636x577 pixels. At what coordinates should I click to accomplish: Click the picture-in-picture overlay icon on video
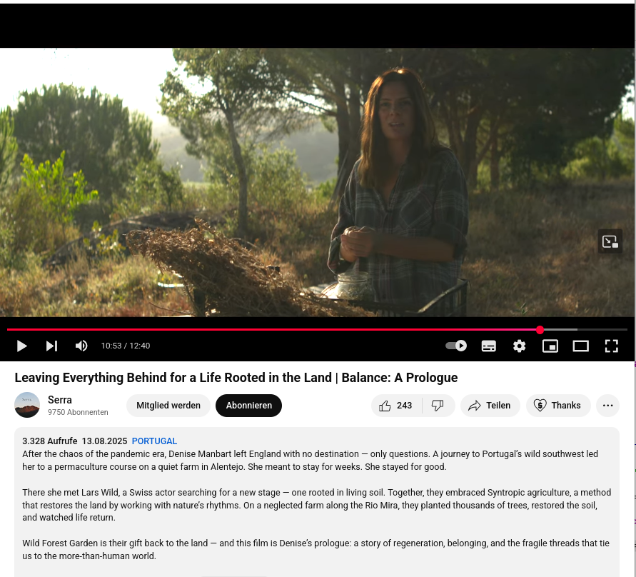click(610, 241)
